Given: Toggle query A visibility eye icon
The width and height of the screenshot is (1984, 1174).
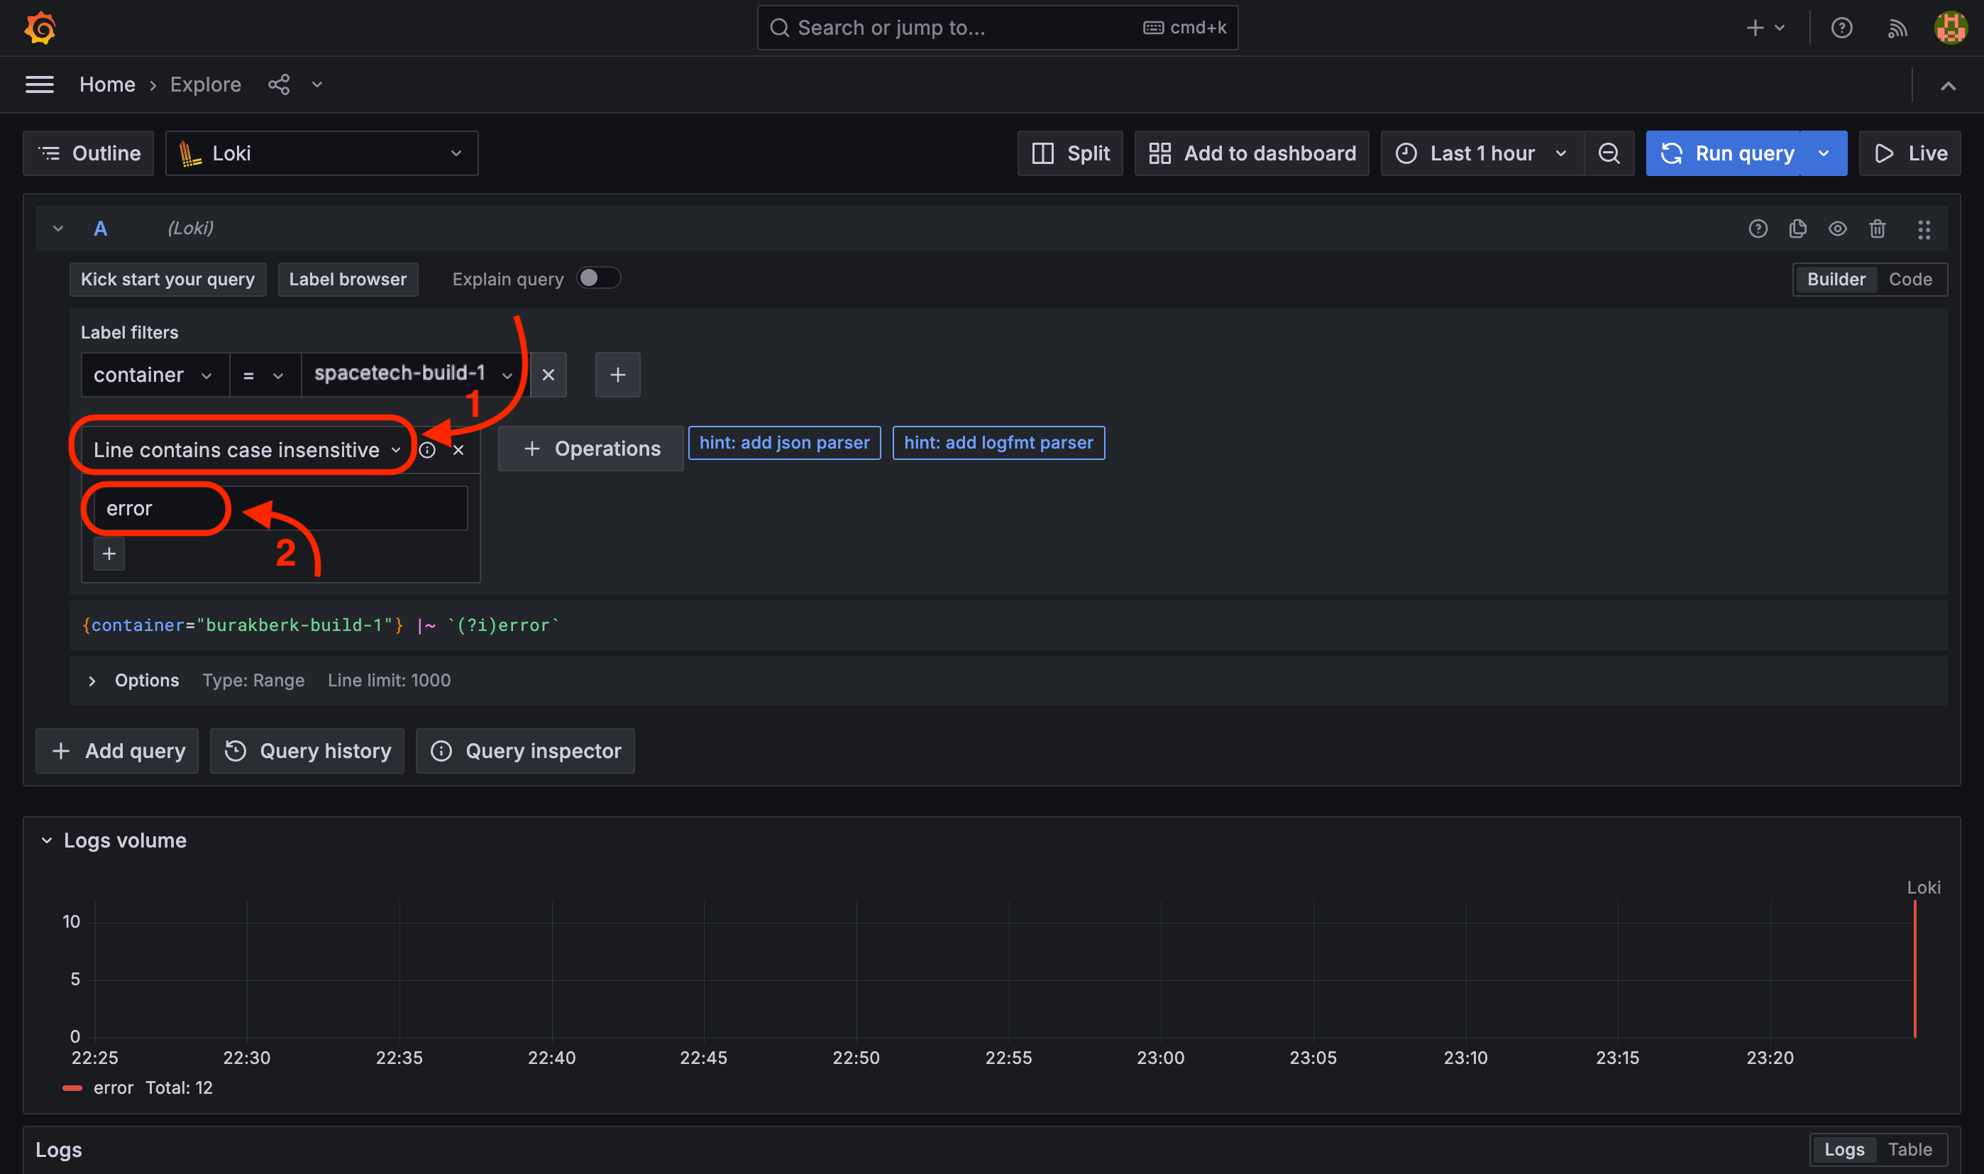Looking at the screenshot, I should point(1837,229).
